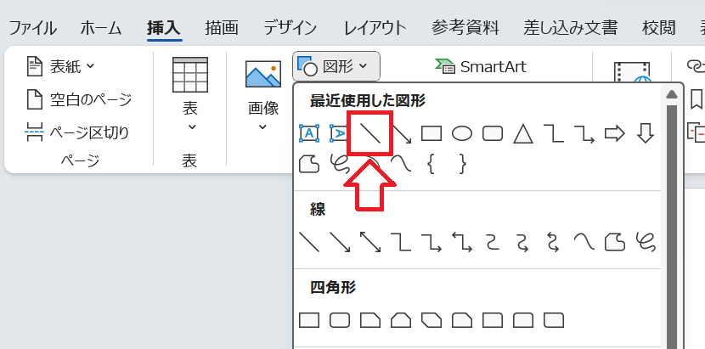Choose the rounded rectangle under 四角形
The image size is (705, 349).
tap(340, 320)
